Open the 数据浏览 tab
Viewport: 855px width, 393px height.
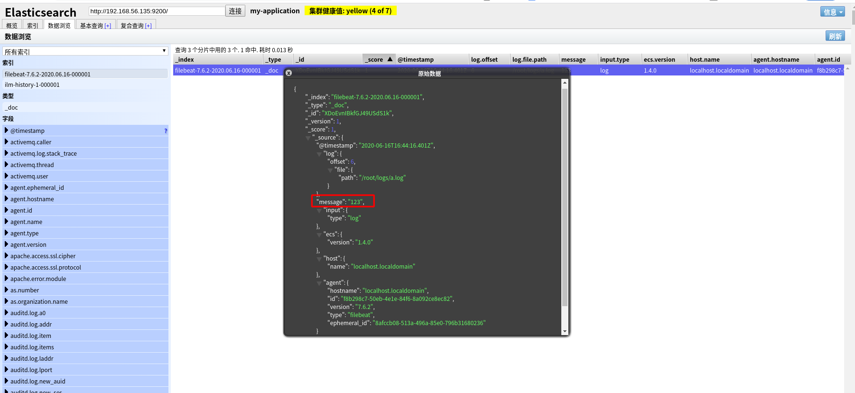click(59, 25)
